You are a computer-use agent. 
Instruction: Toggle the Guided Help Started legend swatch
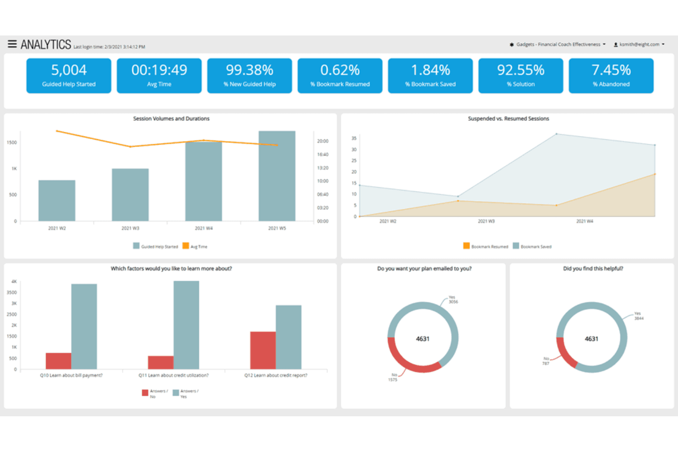136,246
